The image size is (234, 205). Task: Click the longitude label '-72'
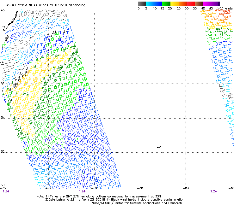point(48,188)
